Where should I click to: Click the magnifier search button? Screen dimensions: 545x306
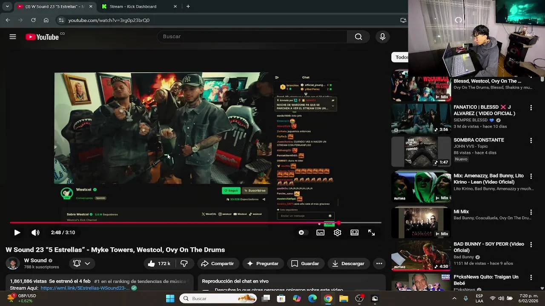tap(359, 37)
